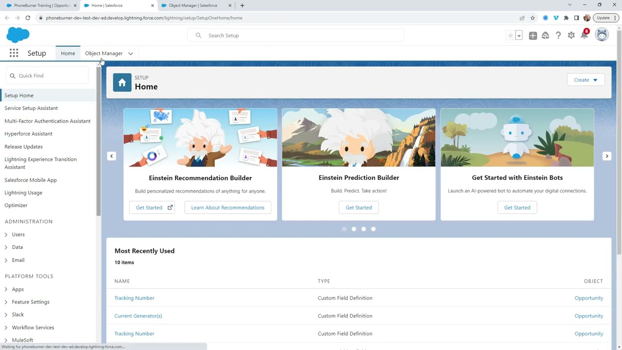Open the Setup gear icon
Image resolution: width=622 pixels, height=350 pixels.
(571, 35)
